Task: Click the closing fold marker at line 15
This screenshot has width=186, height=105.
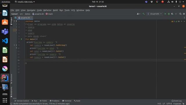Action: pos(25,63)
